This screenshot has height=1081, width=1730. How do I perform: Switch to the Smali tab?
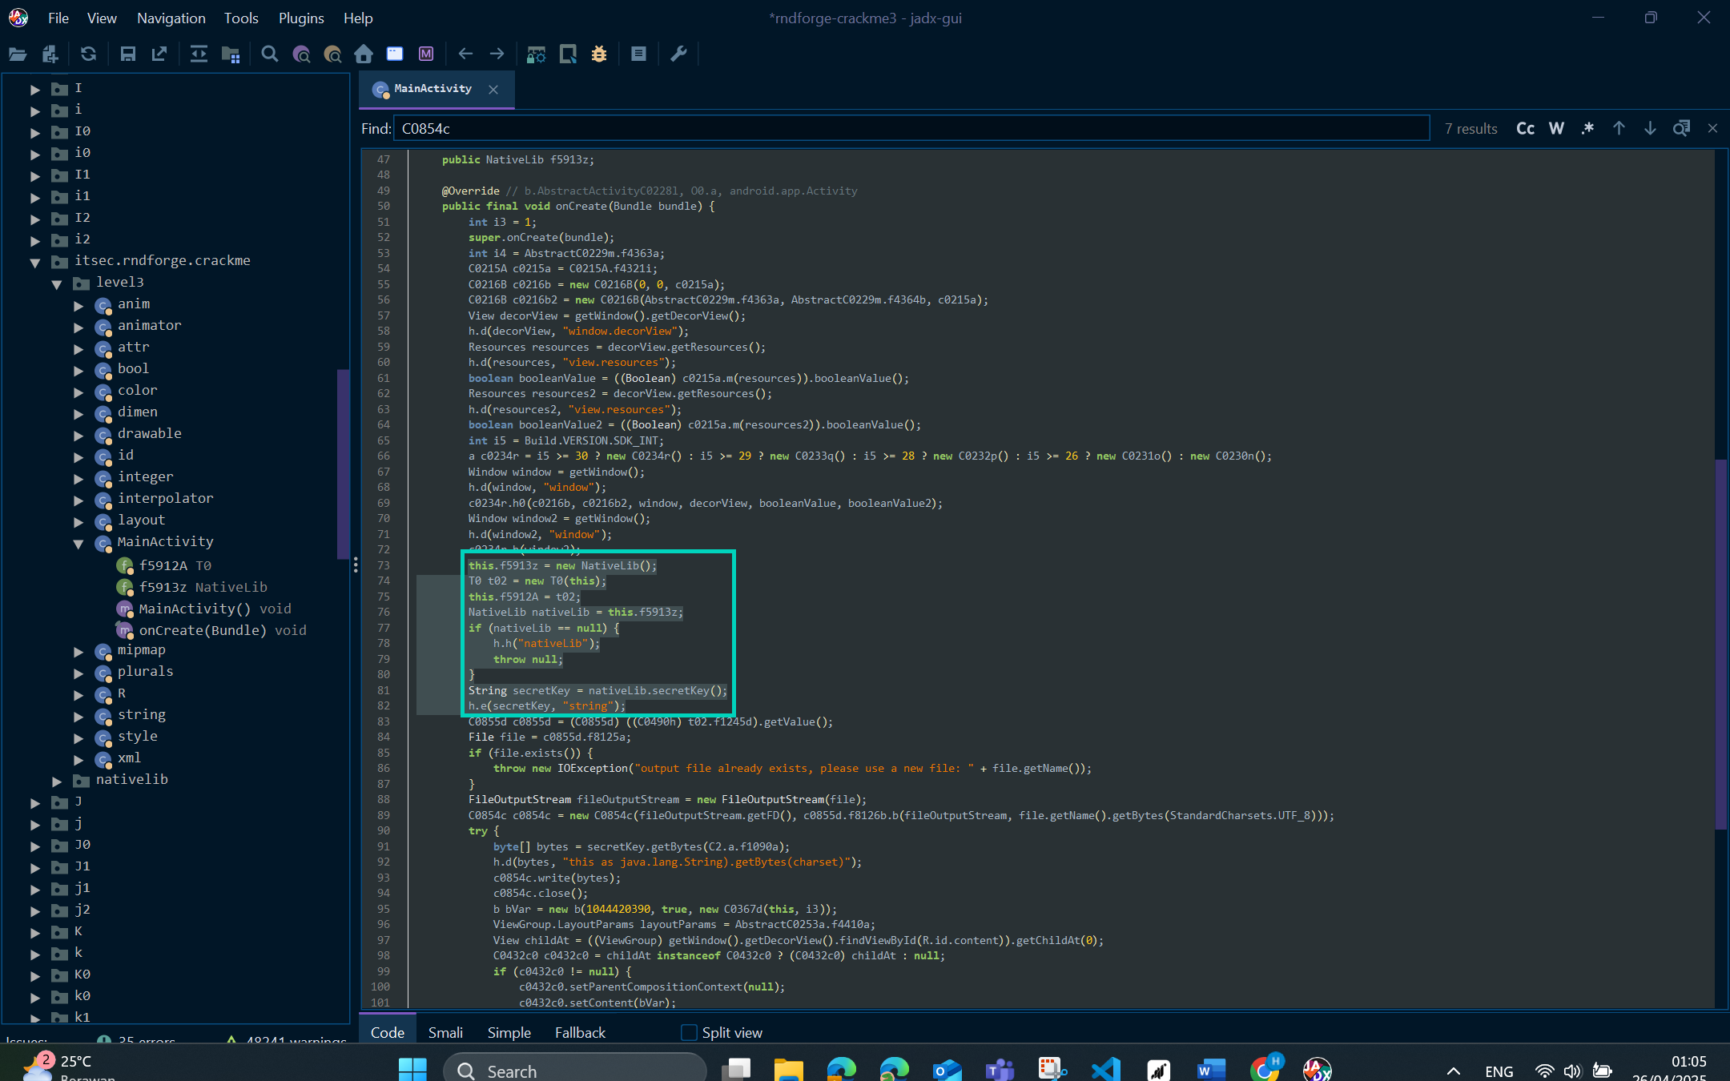pos(445,1032)
